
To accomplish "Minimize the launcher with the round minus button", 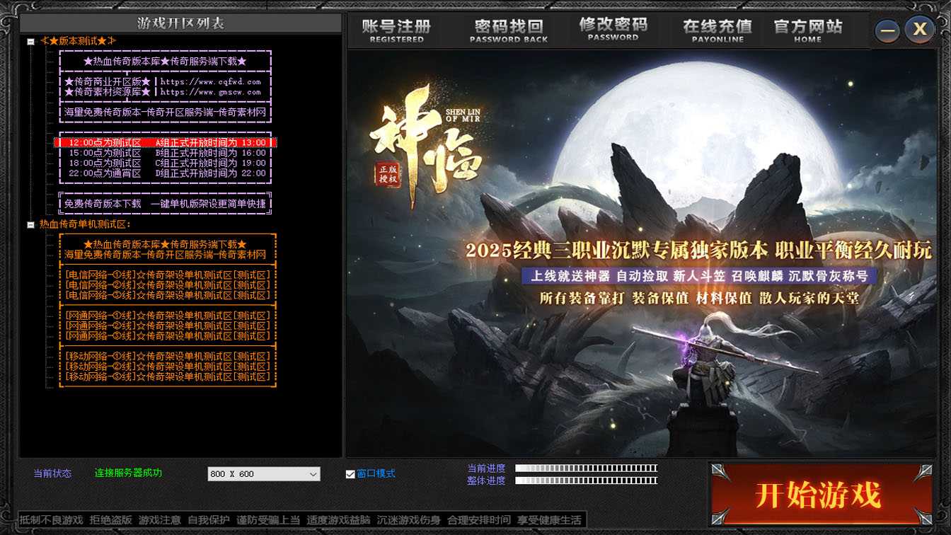I will pos(887,30).
